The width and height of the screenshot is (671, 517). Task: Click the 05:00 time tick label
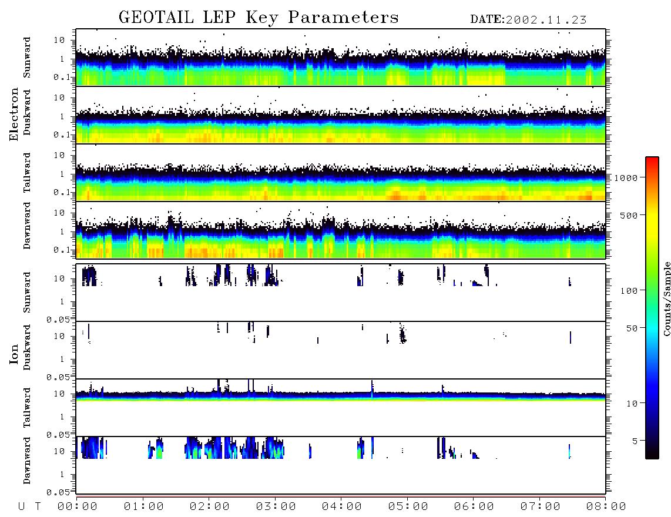point(408,507)
